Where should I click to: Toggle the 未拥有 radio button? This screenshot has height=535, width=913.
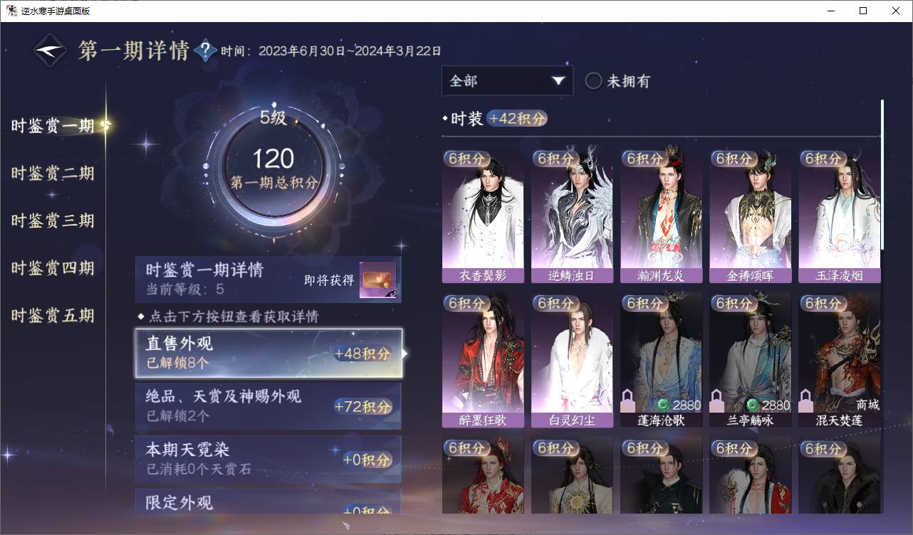click(x=593, y=81)
